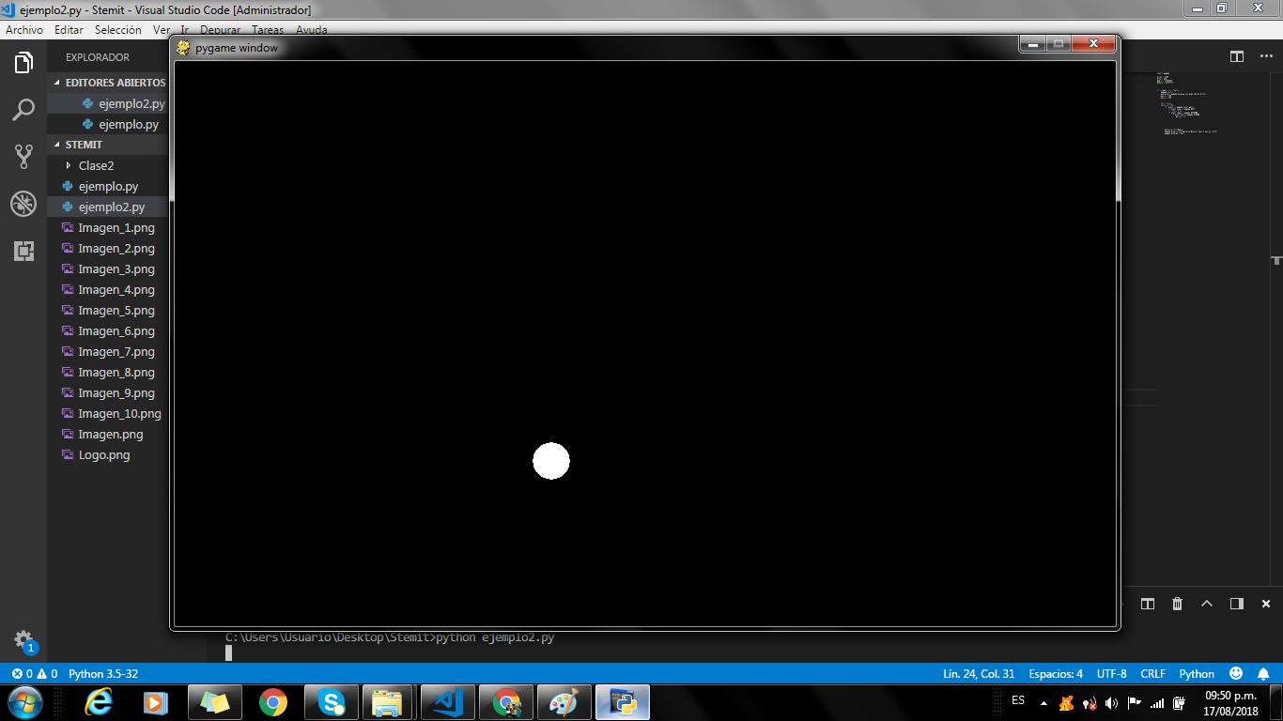Maximize panel with the chevron-up icon
This screenshot has width=1283, height=721.
click(1207, 604)
